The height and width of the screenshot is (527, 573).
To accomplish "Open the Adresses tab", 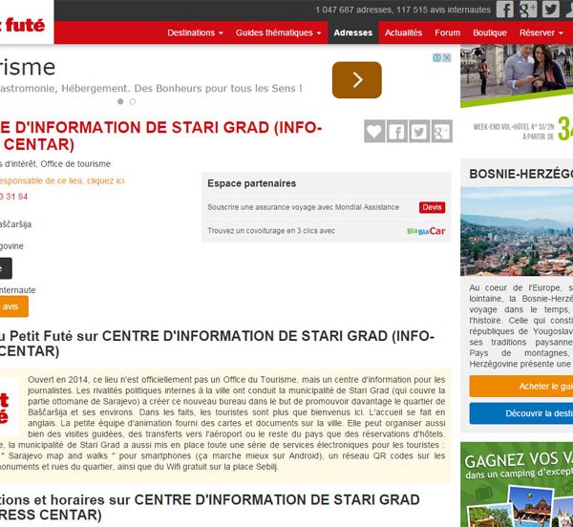I will [353, 32].
